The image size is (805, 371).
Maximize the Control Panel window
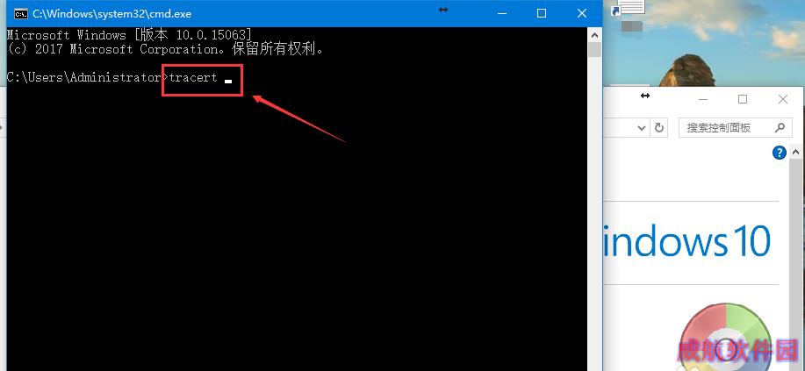[x=743, y=100]
